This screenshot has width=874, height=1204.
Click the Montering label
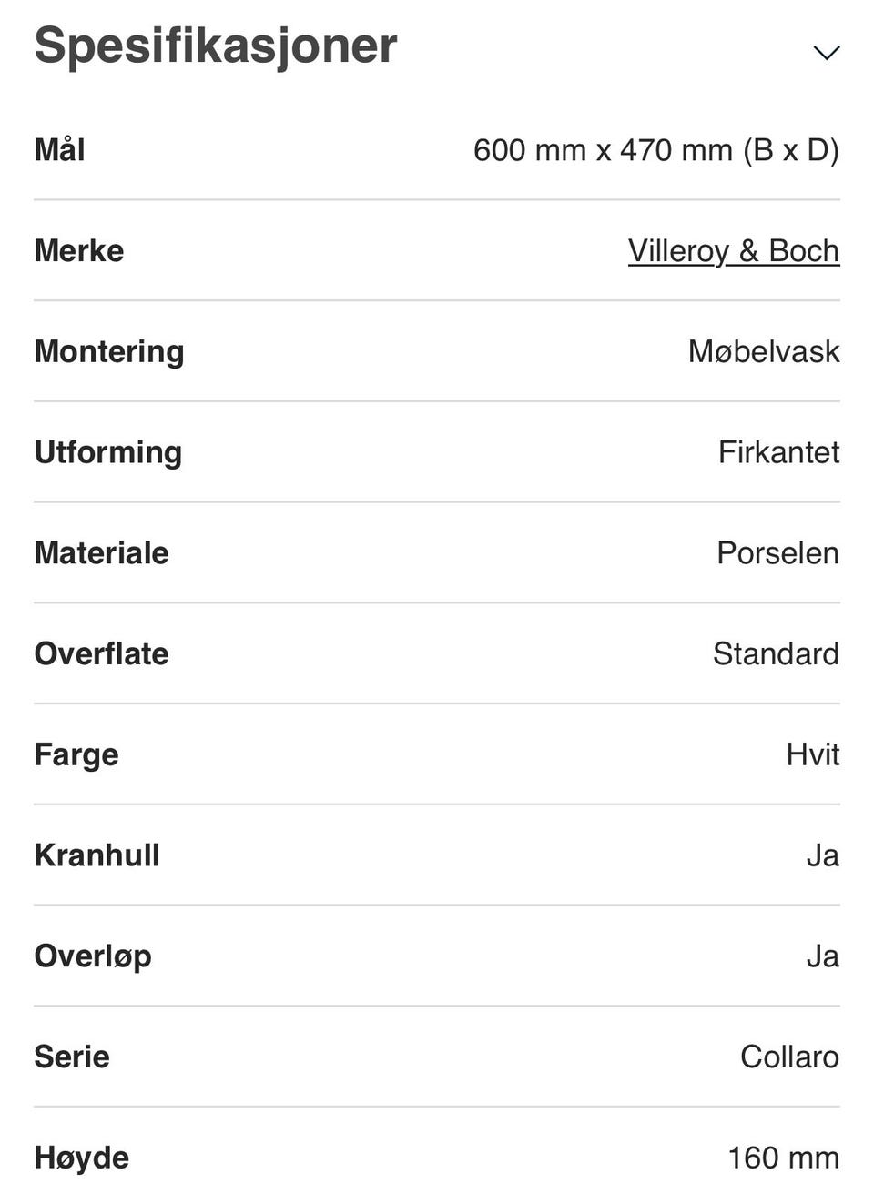(x=109, y=352)
